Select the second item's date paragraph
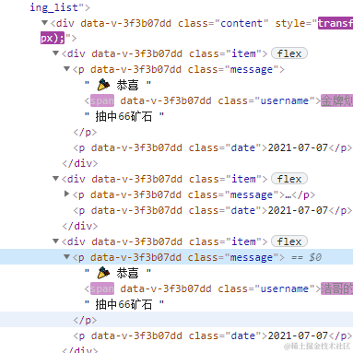353x353 pixels. [212, 211]
